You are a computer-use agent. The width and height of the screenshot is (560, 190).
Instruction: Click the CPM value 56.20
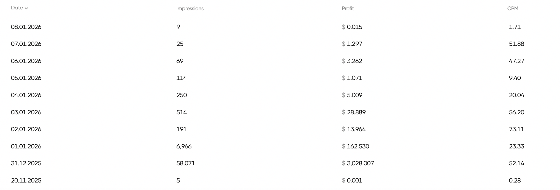coord(516,112)
